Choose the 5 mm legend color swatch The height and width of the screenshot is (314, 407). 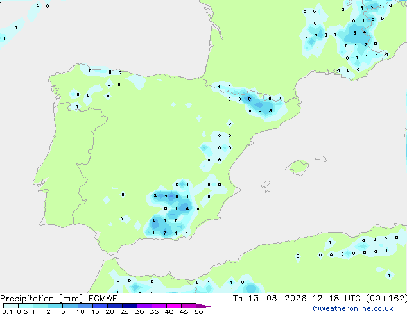coord(70,306)
